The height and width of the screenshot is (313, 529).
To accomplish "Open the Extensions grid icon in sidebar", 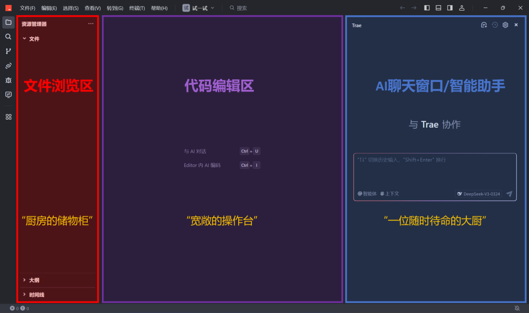I will pos(8,117).
